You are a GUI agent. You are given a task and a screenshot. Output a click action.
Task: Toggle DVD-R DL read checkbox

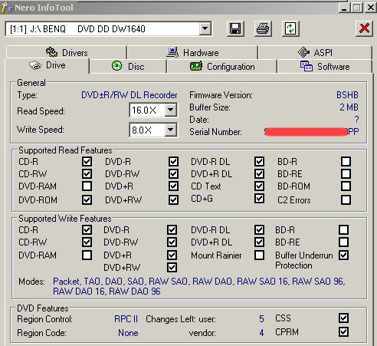tap(259, 161)
